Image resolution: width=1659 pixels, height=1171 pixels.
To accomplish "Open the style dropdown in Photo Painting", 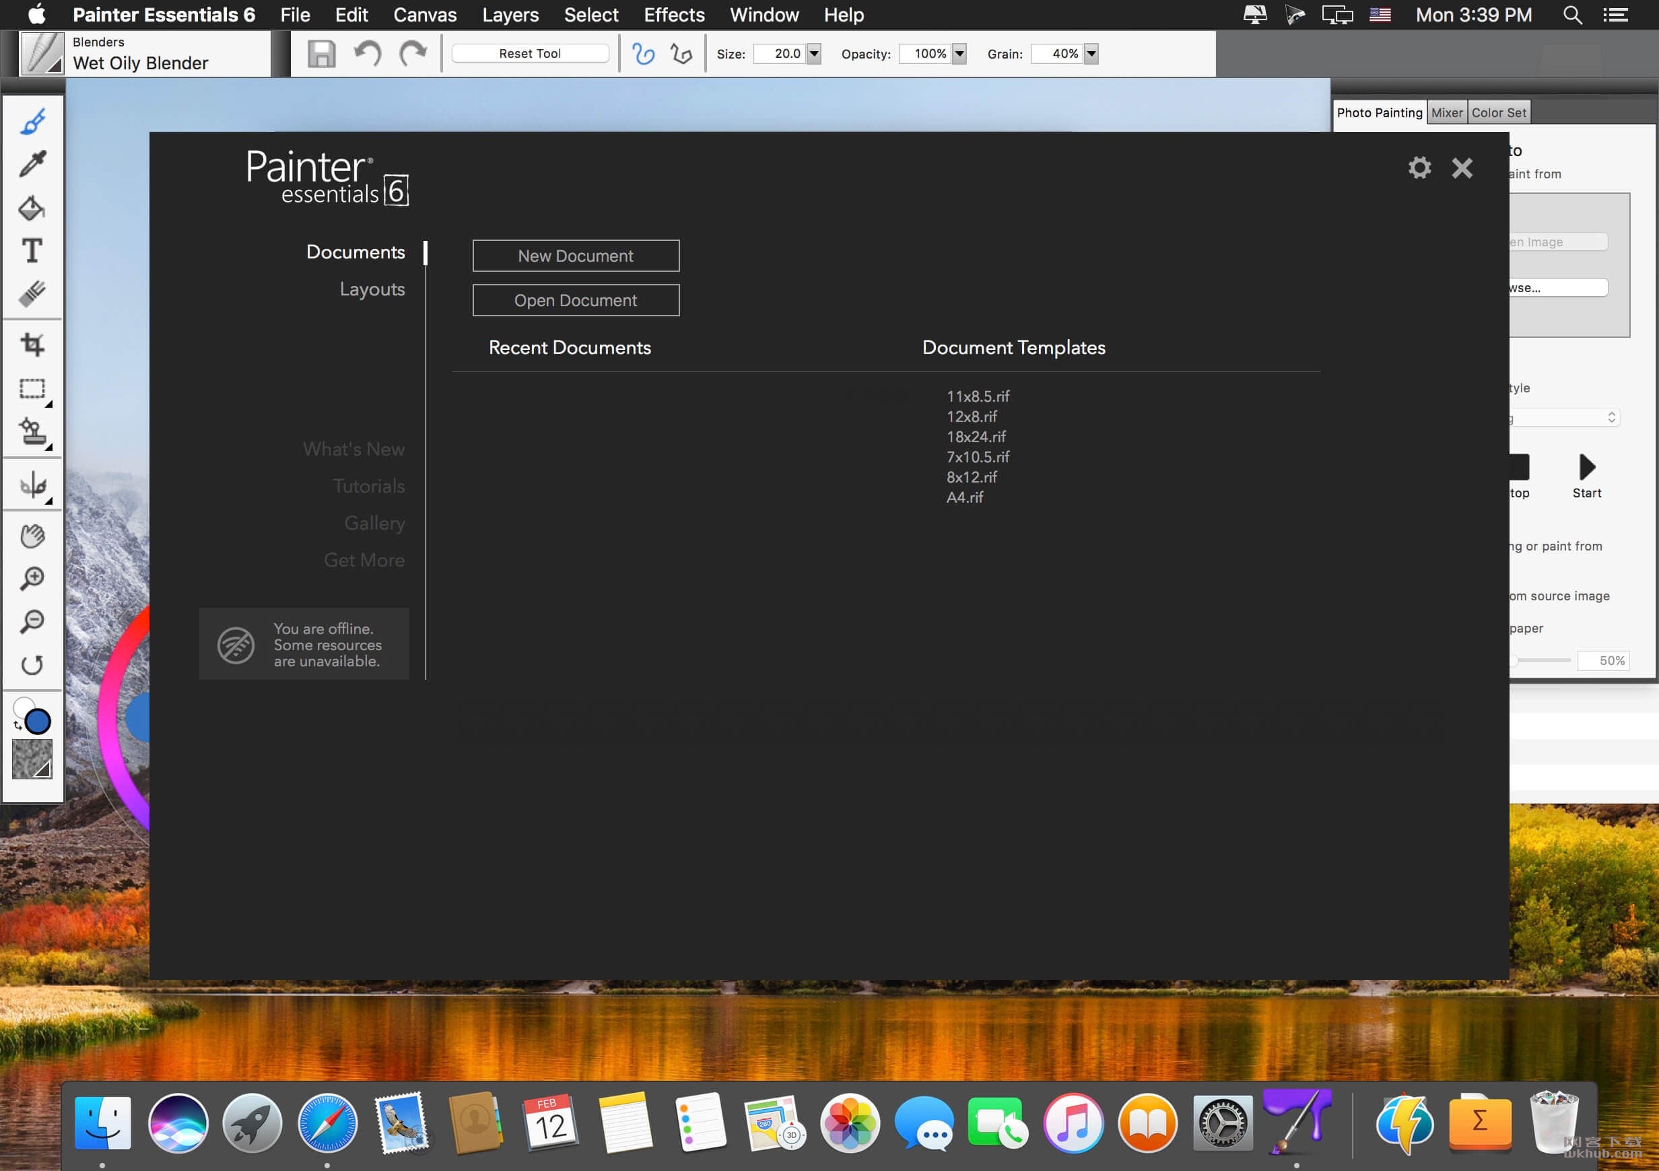I will 1563,417.
